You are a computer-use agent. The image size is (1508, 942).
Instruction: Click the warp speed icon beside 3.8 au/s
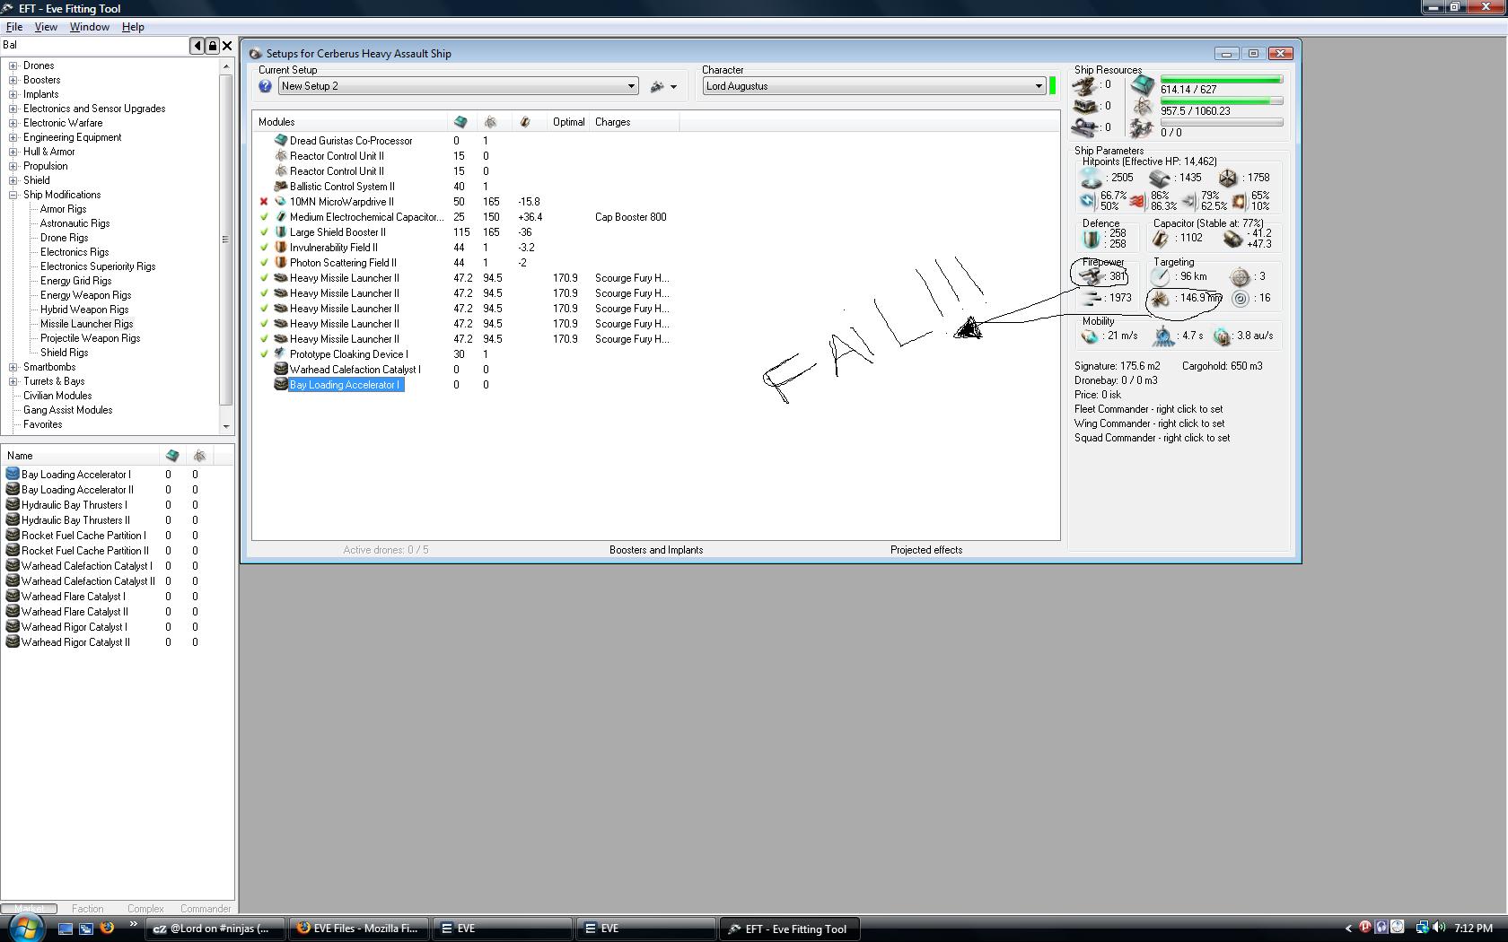click(1222, 336)
